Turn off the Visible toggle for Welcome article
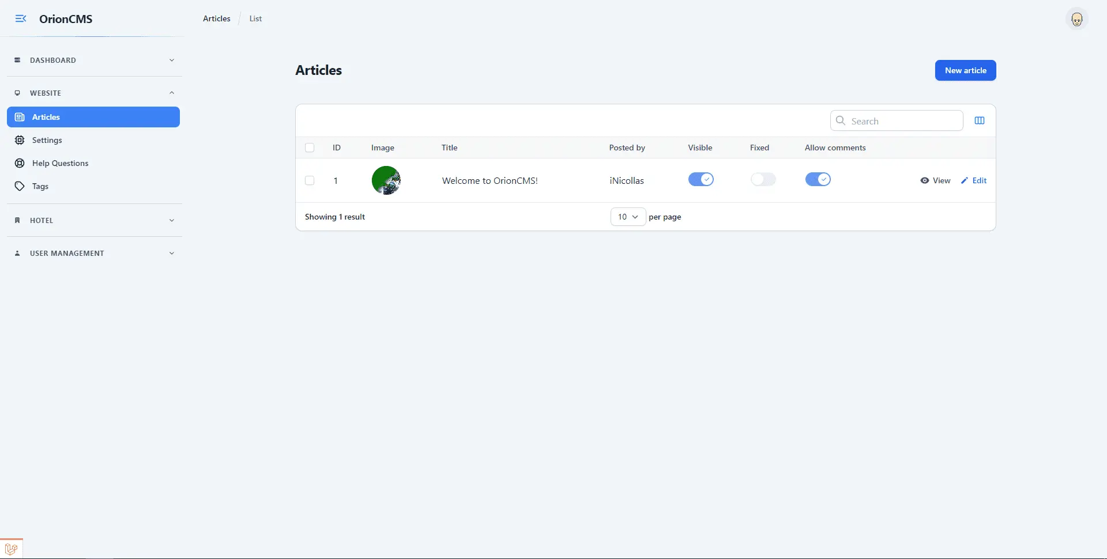This screenshot has height=559, width=1107. pos(701,179)
